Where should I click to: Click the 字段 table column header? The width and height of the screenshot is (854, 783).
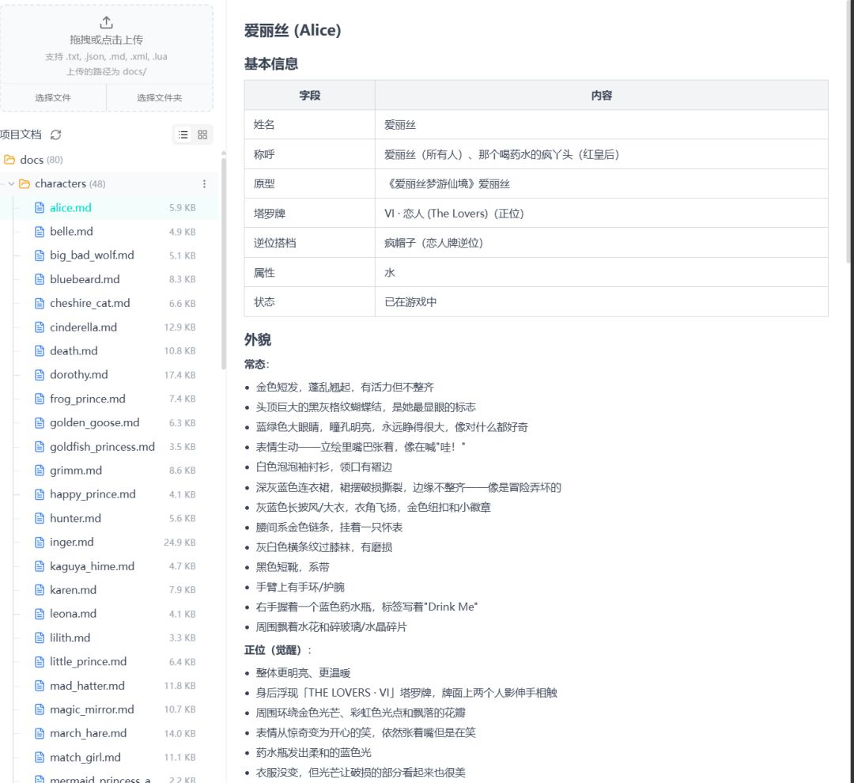click(309, 96)
